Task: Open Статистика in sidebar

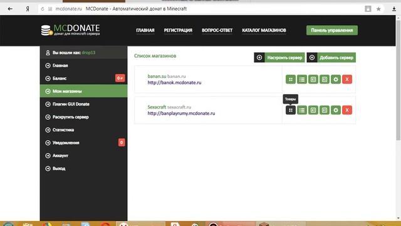Action: click(83, 130)
